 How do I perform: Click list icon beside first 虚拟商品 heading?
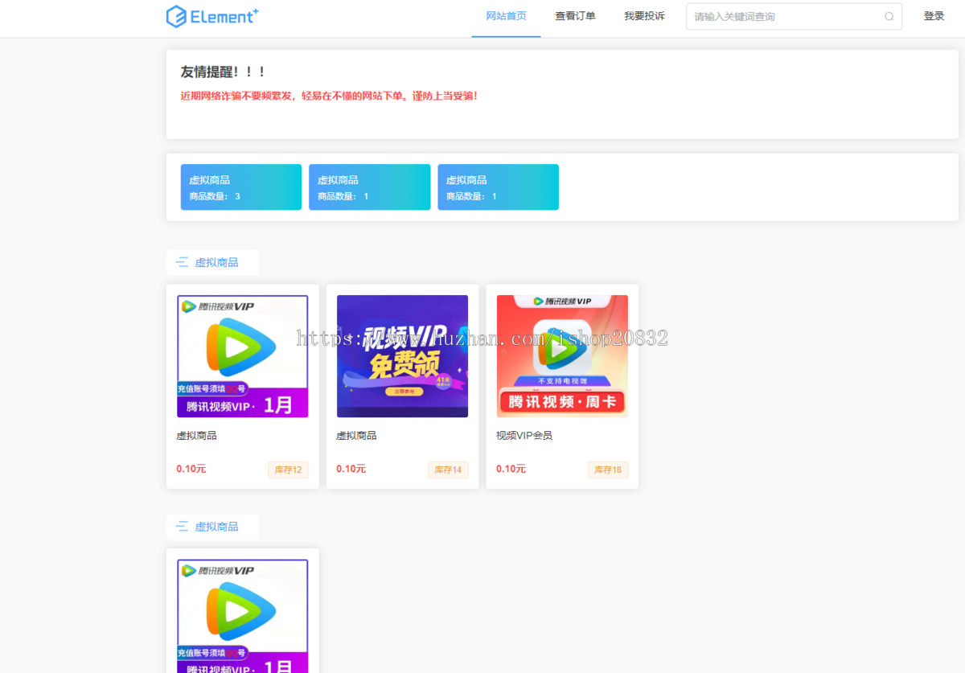(182, 262)
